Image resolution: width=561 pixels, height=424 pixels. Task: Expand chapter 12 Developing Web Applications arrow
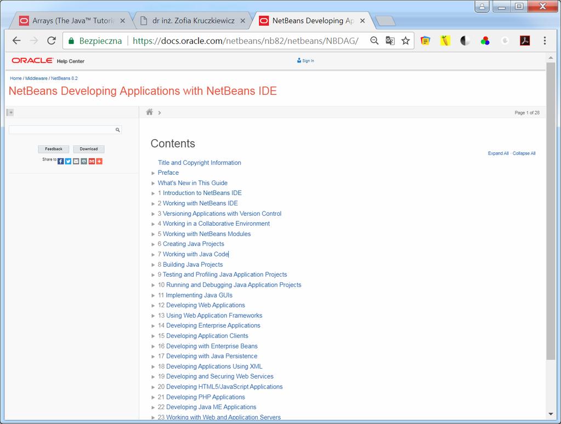pyautogui.click(x=153, y=306)
